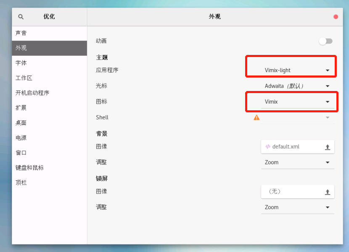The width and height of the screenshot is (349, 252).
Task: Click the 光标 label
Action: 101,86
